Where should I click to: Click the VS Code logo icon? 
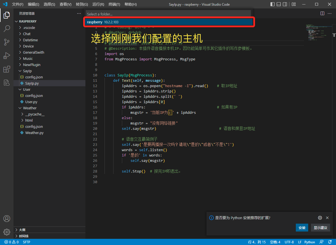5,4
